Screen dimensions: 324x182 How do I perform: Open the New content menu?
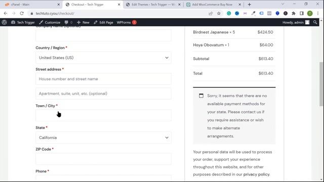83,22
